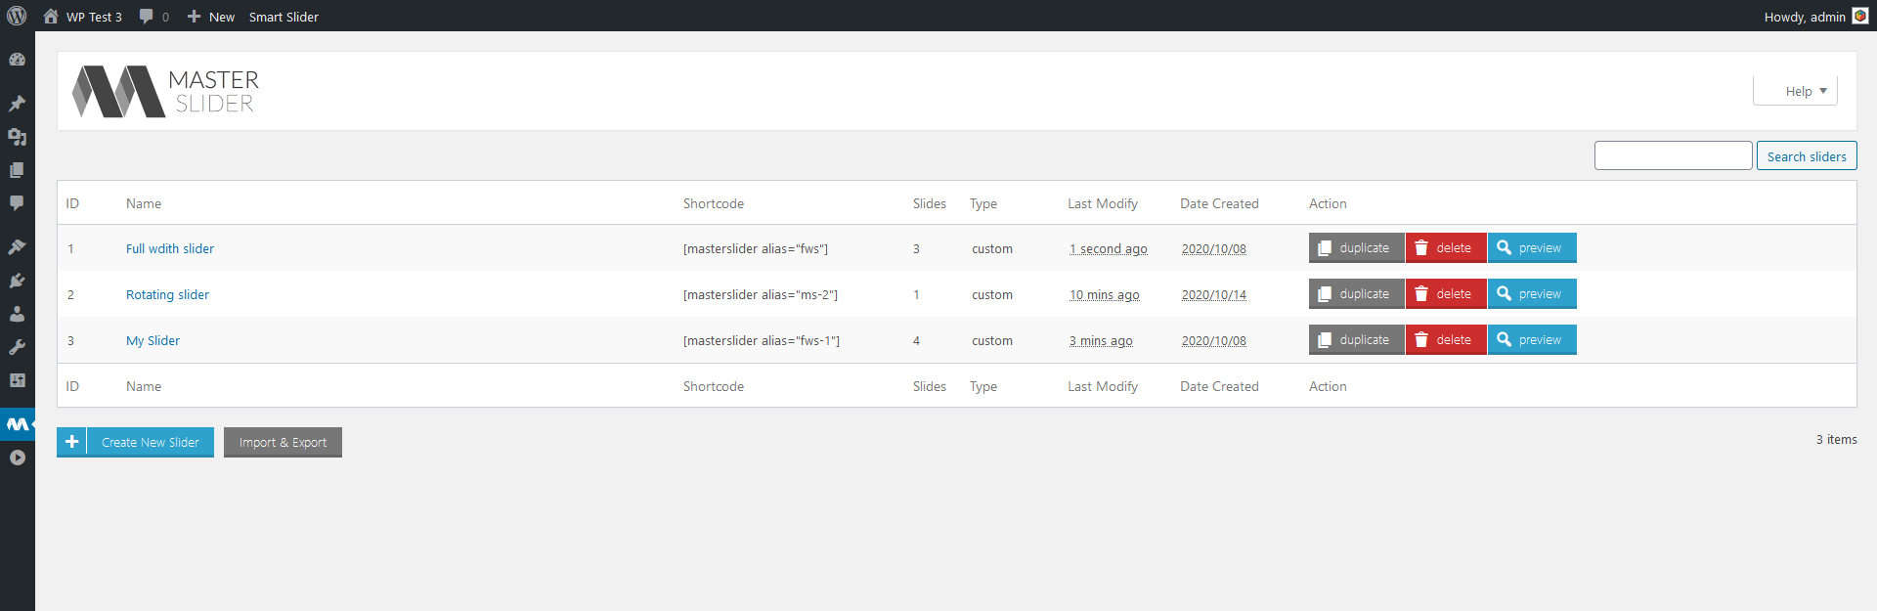Viewport: 1877px width, 611px height.
Task: Click the Search sliders button
Action: 1807,156
